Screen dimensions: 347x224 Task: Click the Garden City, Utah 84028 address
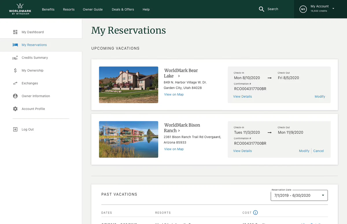click(183, 88)
